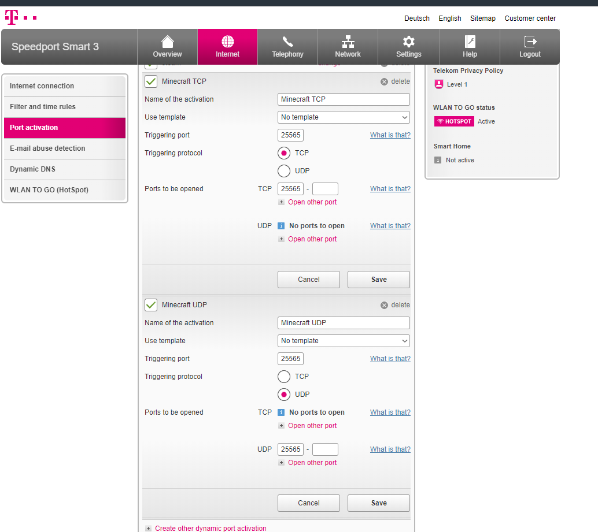Save the Minecraft UDP activation
This screenshot has height=532, width=598.
379,503
